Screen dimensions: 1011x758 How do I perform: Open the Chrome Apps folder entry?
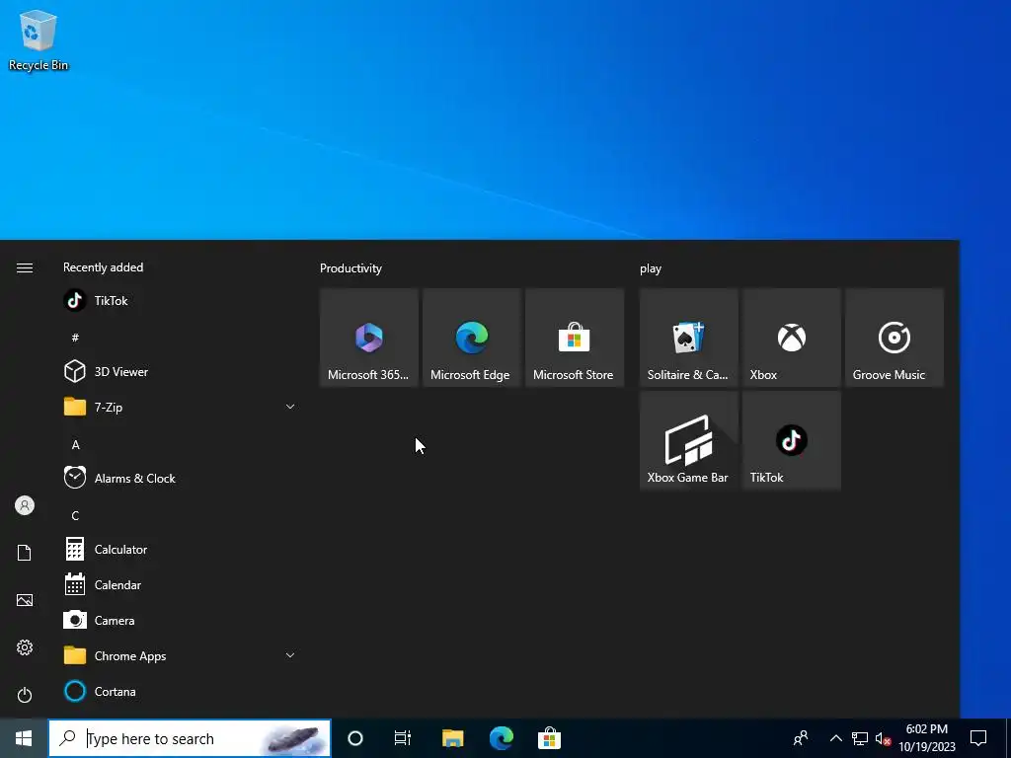click(180, 655)
